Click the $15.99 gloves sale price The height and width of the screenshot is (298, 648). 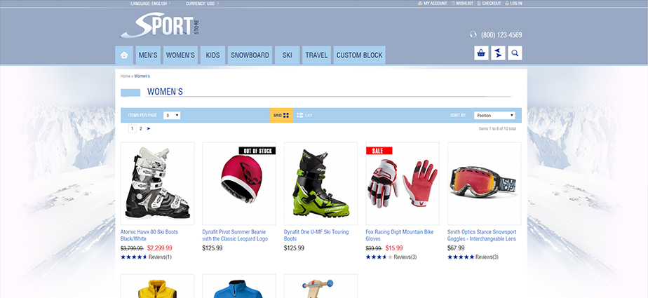394,248
